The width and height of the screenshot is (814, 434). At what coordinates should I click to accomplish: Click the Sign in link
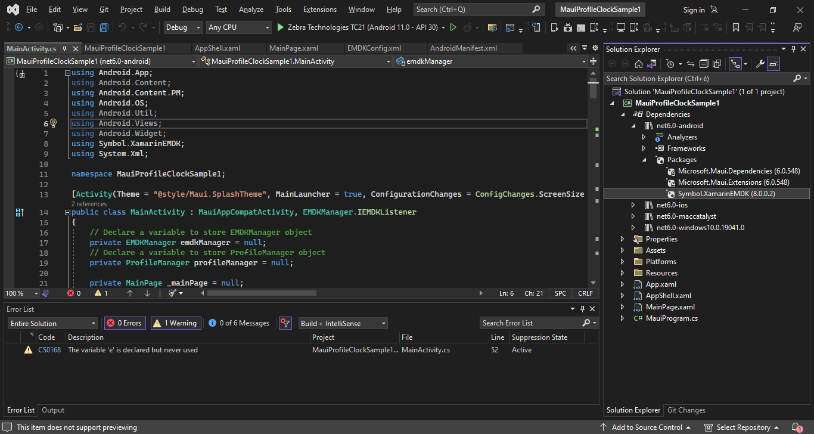pos(694,9)
